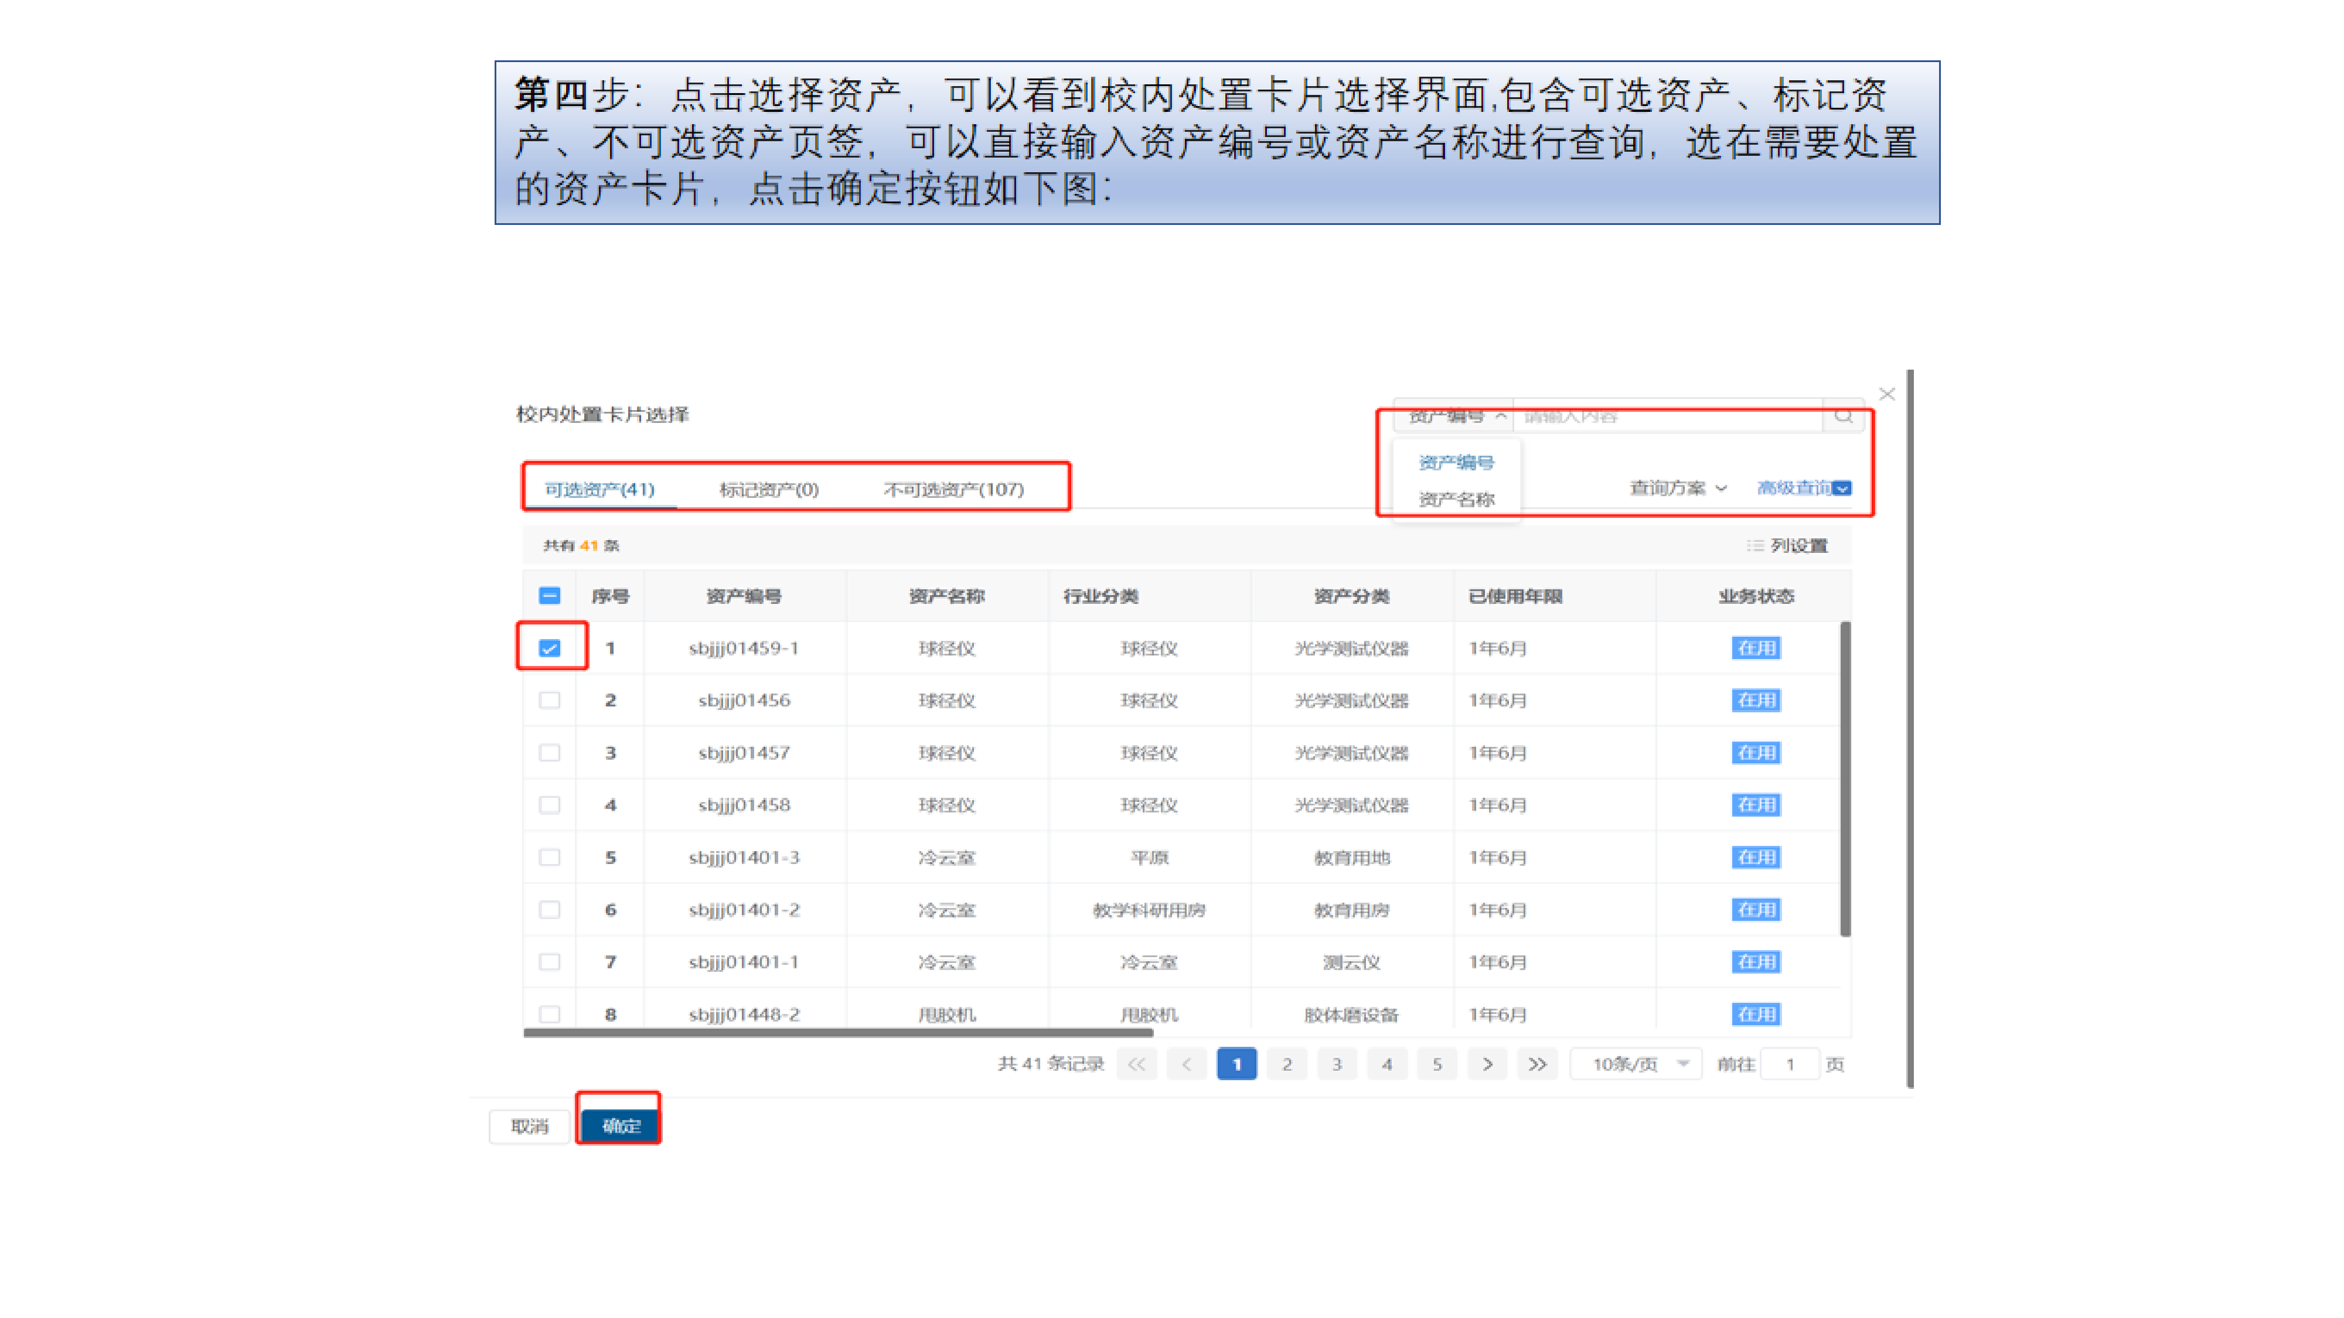
Task: Jump to last page double arrow
Action: [1537, 1063]
